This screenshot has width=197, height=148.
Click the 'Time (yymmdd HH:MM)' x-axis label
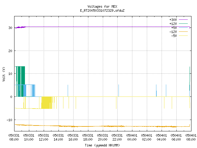point(102,145)
